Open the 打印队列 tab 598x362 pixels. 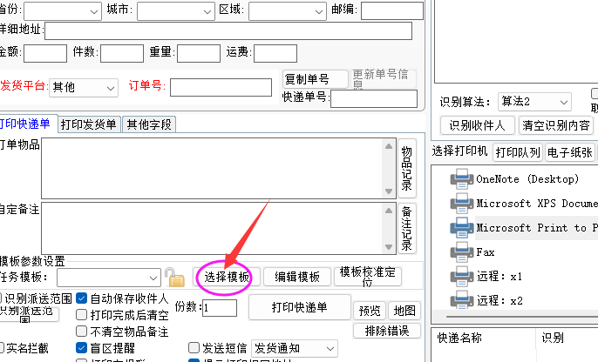click(518, 152)
